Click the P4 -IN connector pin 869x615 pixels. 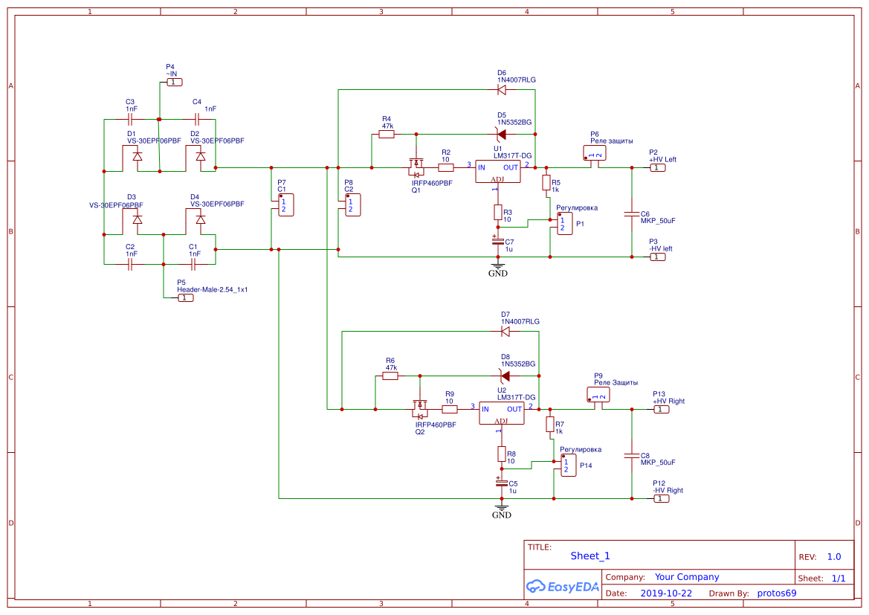click(172, 82)
